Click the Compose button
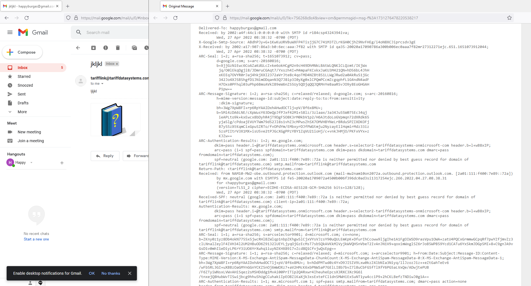Screen dimensions: 531x286 click(22, 52)
